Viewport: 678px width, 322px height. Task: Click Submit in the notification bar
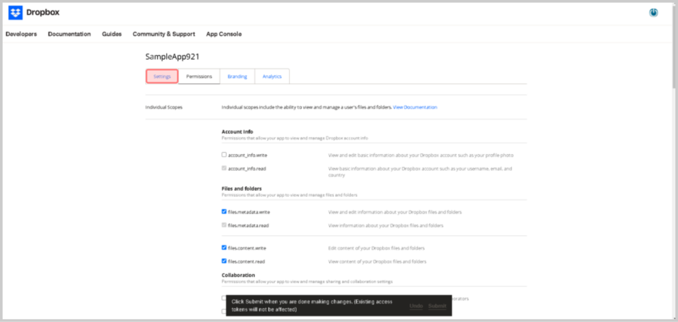[437, 306]
